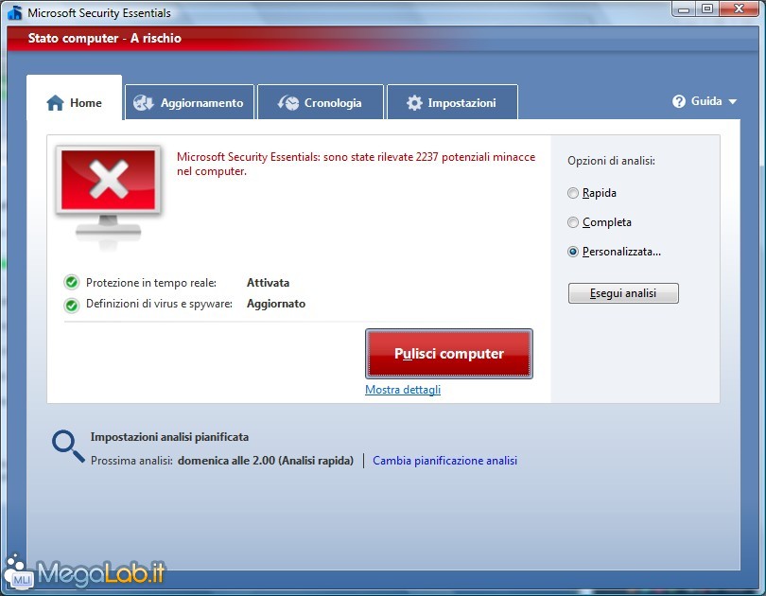Click the Aggiornato status value
The width and height of the screenshot is (766, 596).
tap(276, 304)
